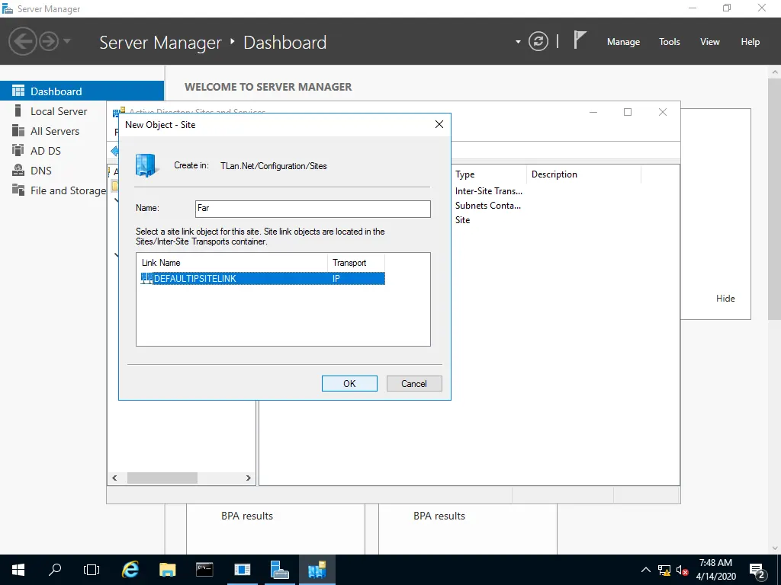The height and width of the screenshot is (585, 781).
Task: Open navigation history dropdown beside forward arrow
Action: (67, 41)
